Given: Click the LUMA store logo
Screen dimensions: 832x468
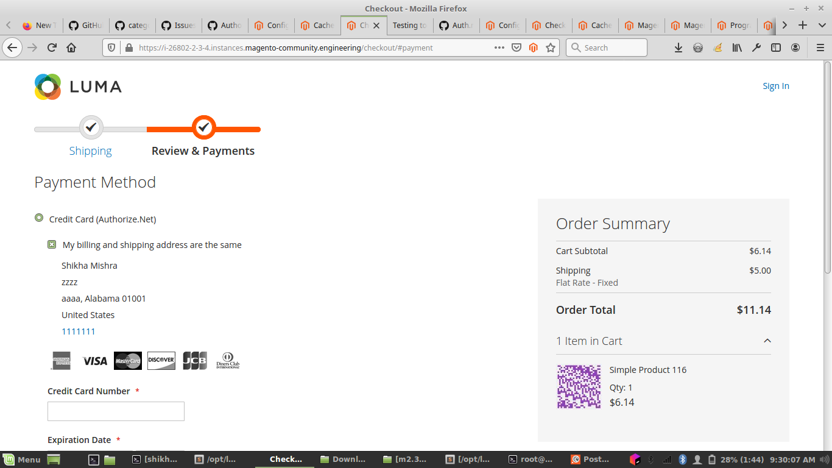Looking at the screenshot, I should (78, 87).
